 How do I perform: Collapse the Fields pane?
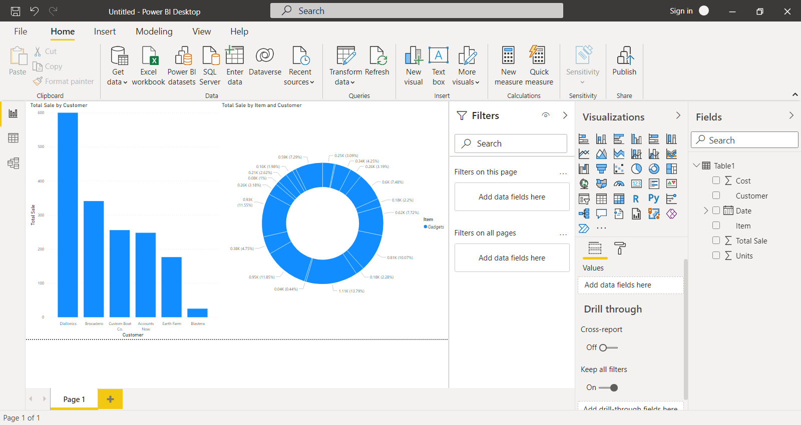(791, 115)
